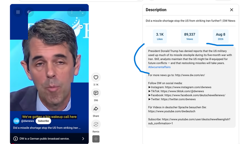
Task: Open the three-dot more options menu
Action: click(72, 12)
